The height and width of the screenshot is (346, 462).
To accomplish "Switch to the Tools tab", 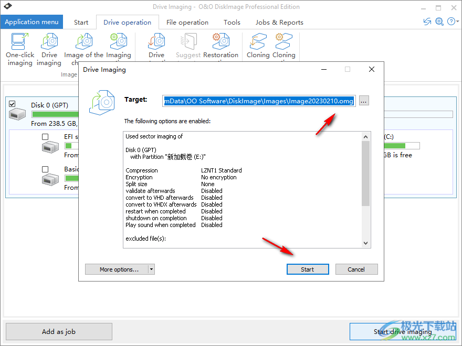I will pyautogui.click(x=232, y=23).
